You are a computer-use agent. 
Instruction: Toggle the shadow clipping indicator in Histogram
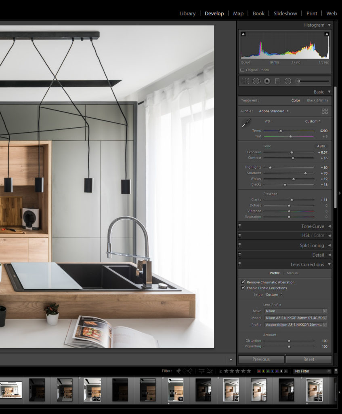pos(243,35)
